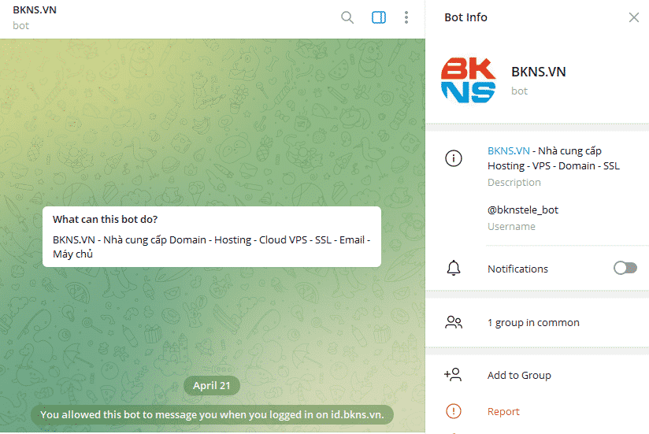Click the BKNS.VN name beside the logo

point(539,72)
